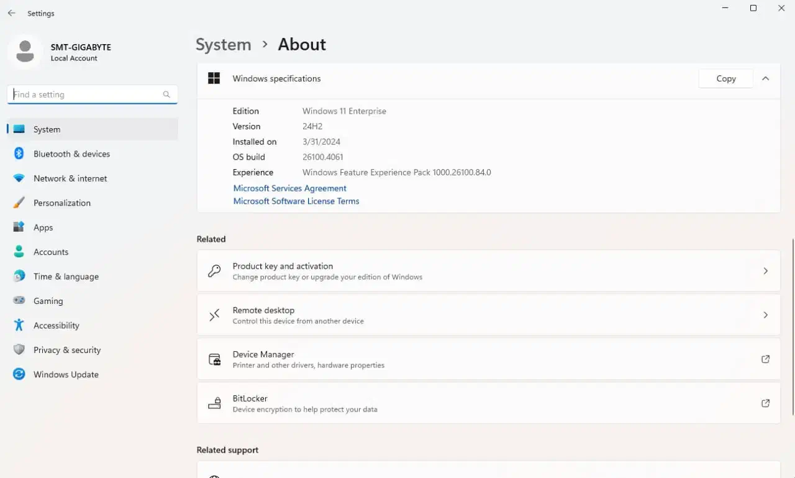Open the Apps settings category
Screen dimensions: 795x478
pyautogui.click(x=43, y=228)
